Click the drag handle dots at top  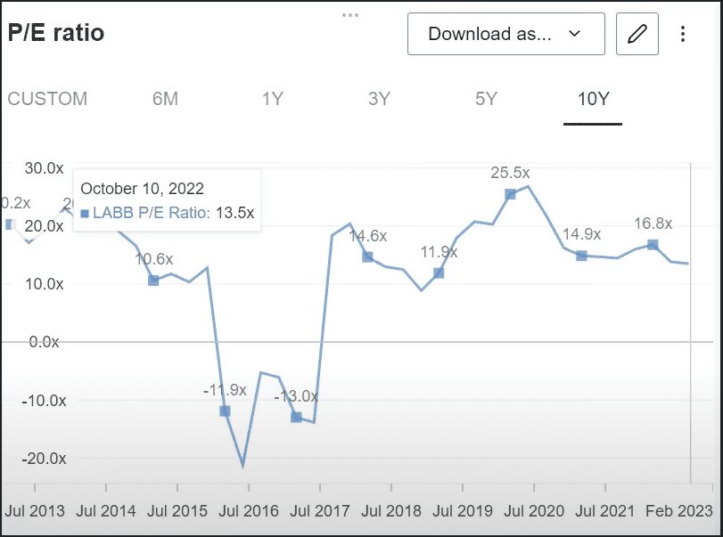point(350,15)
